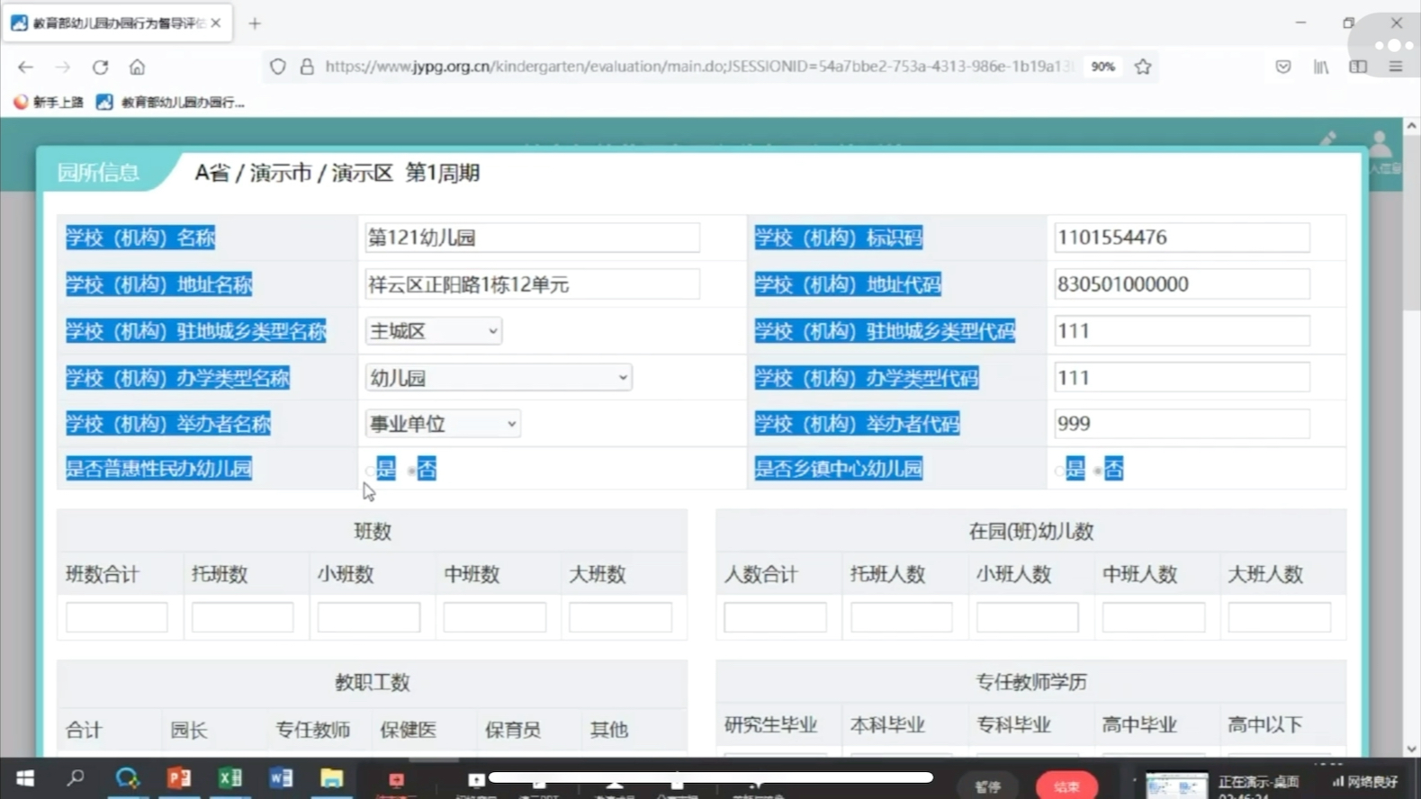Edit the 学校(机构)地址名称 field
Viewport: 1421px width, 799px height.
pyautogui.click(x=532, y=284)
